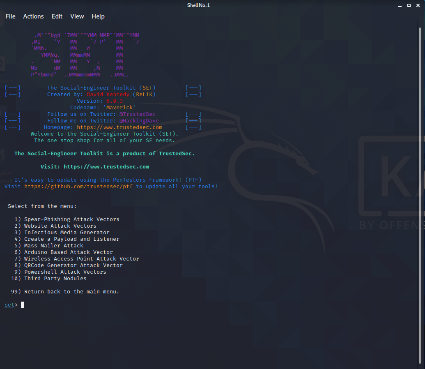This screenshot has height=369, width=425.
Task: Click the @TrustedSec Twitter handle
Action: tap(138, 114)
